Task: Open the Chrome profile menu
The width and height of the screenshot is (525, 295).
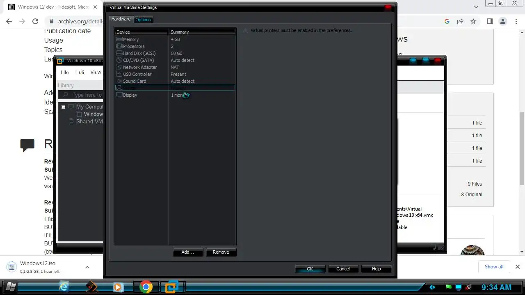Action: (x=502, y=21)
